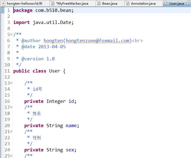Image resolution: width=191 pixels, height=158 pixels.
Task: Click the Java file icon on Annotation.java tab
Action: (128, 3)
